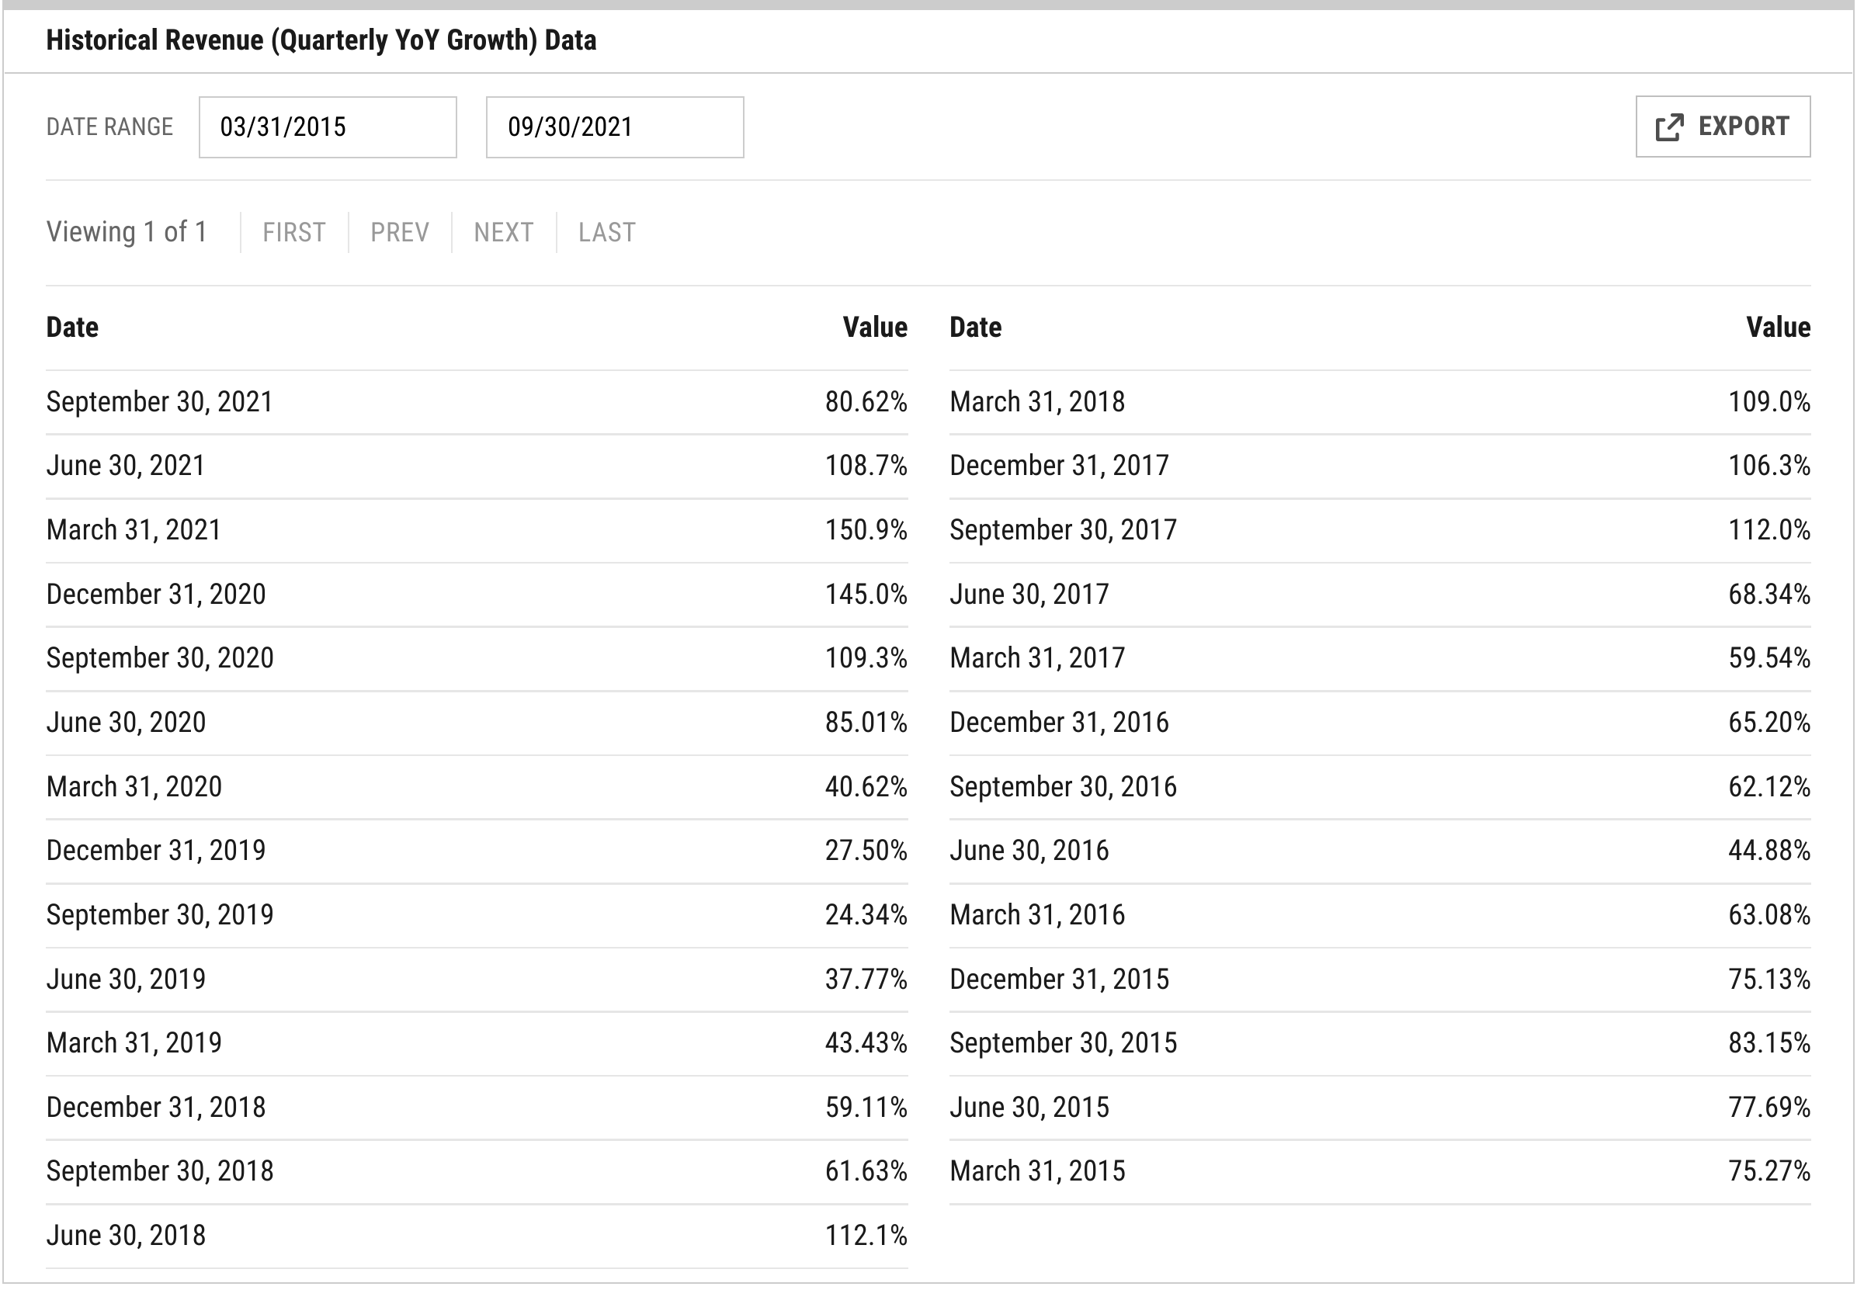Click the right table Value column header

click(1778, 328)
